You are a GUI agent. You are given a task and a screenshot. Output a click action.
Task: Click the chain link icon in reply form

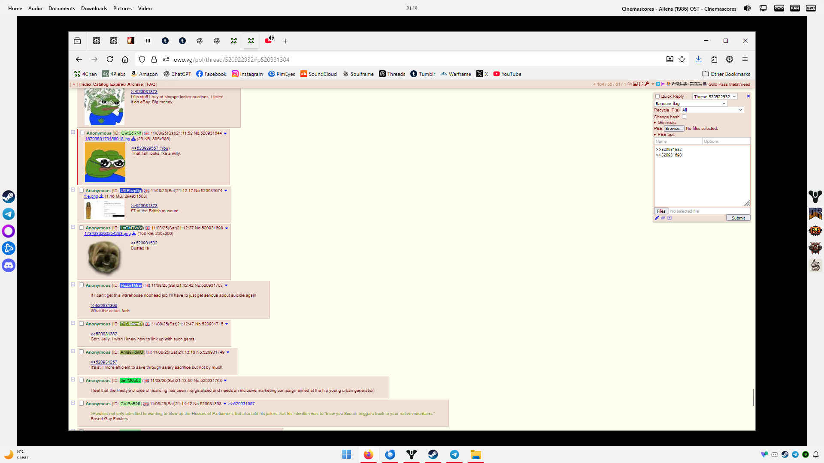(x=663, y=218)
